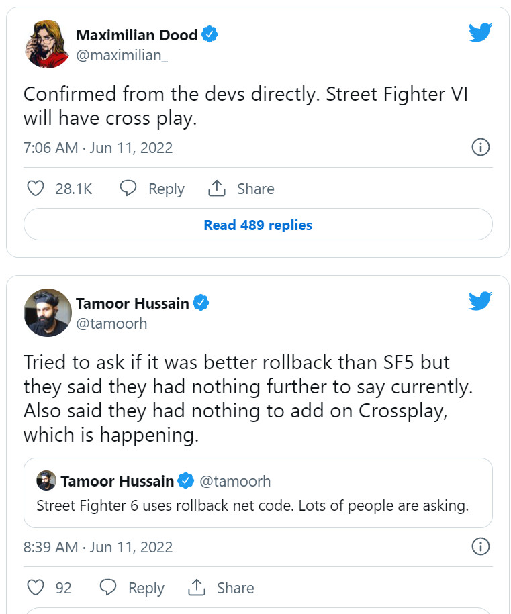The width and height of the screenshot is (511, 614).
Task: Like Maximilian Dood's tweet with heart
Action: [36, 189]
